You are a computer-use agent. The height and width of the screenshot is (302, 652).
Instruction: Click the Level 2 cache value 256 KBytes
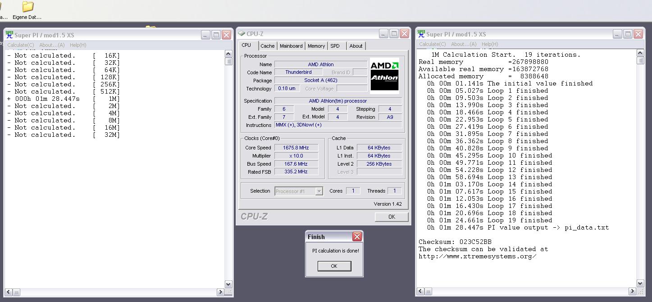tap(379, 164)
